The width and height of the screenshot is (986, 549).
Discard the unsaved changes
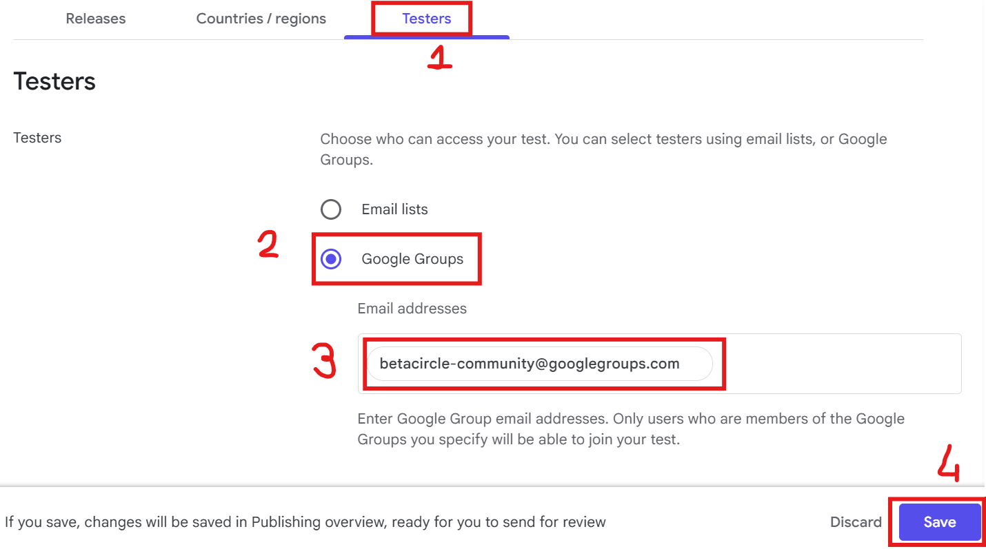pyautogui.click(x=856, y=522)
